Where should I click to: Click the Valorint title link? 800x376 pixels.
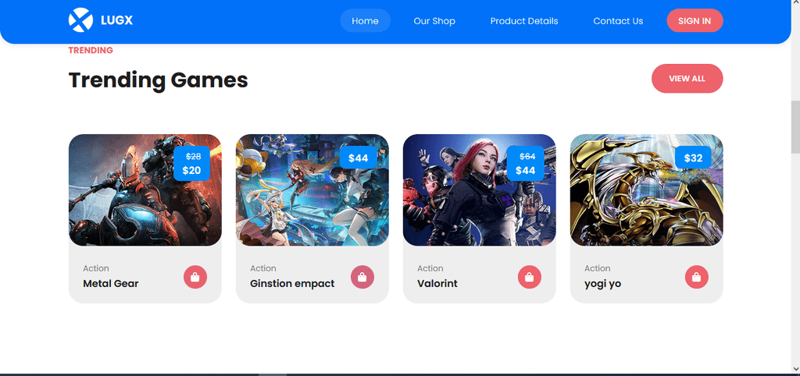coord(437,283)
